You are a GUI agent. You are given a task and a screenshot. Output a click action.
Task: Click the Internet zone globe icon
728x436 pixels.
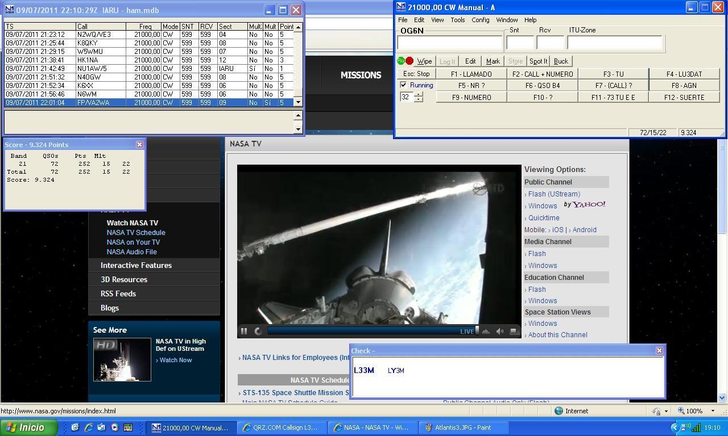pyautogui.click(x=559, y=411)
